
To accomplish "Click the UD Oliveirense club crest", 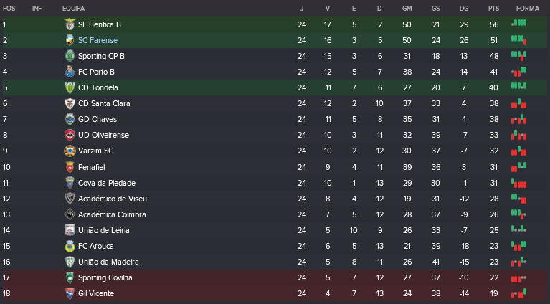I will (70, 135).
